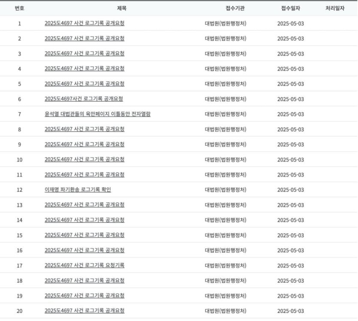The image size is (358, 321).
Task: Open the row 6 '2025도4697사건' link
Action: (x=84, y=99)
